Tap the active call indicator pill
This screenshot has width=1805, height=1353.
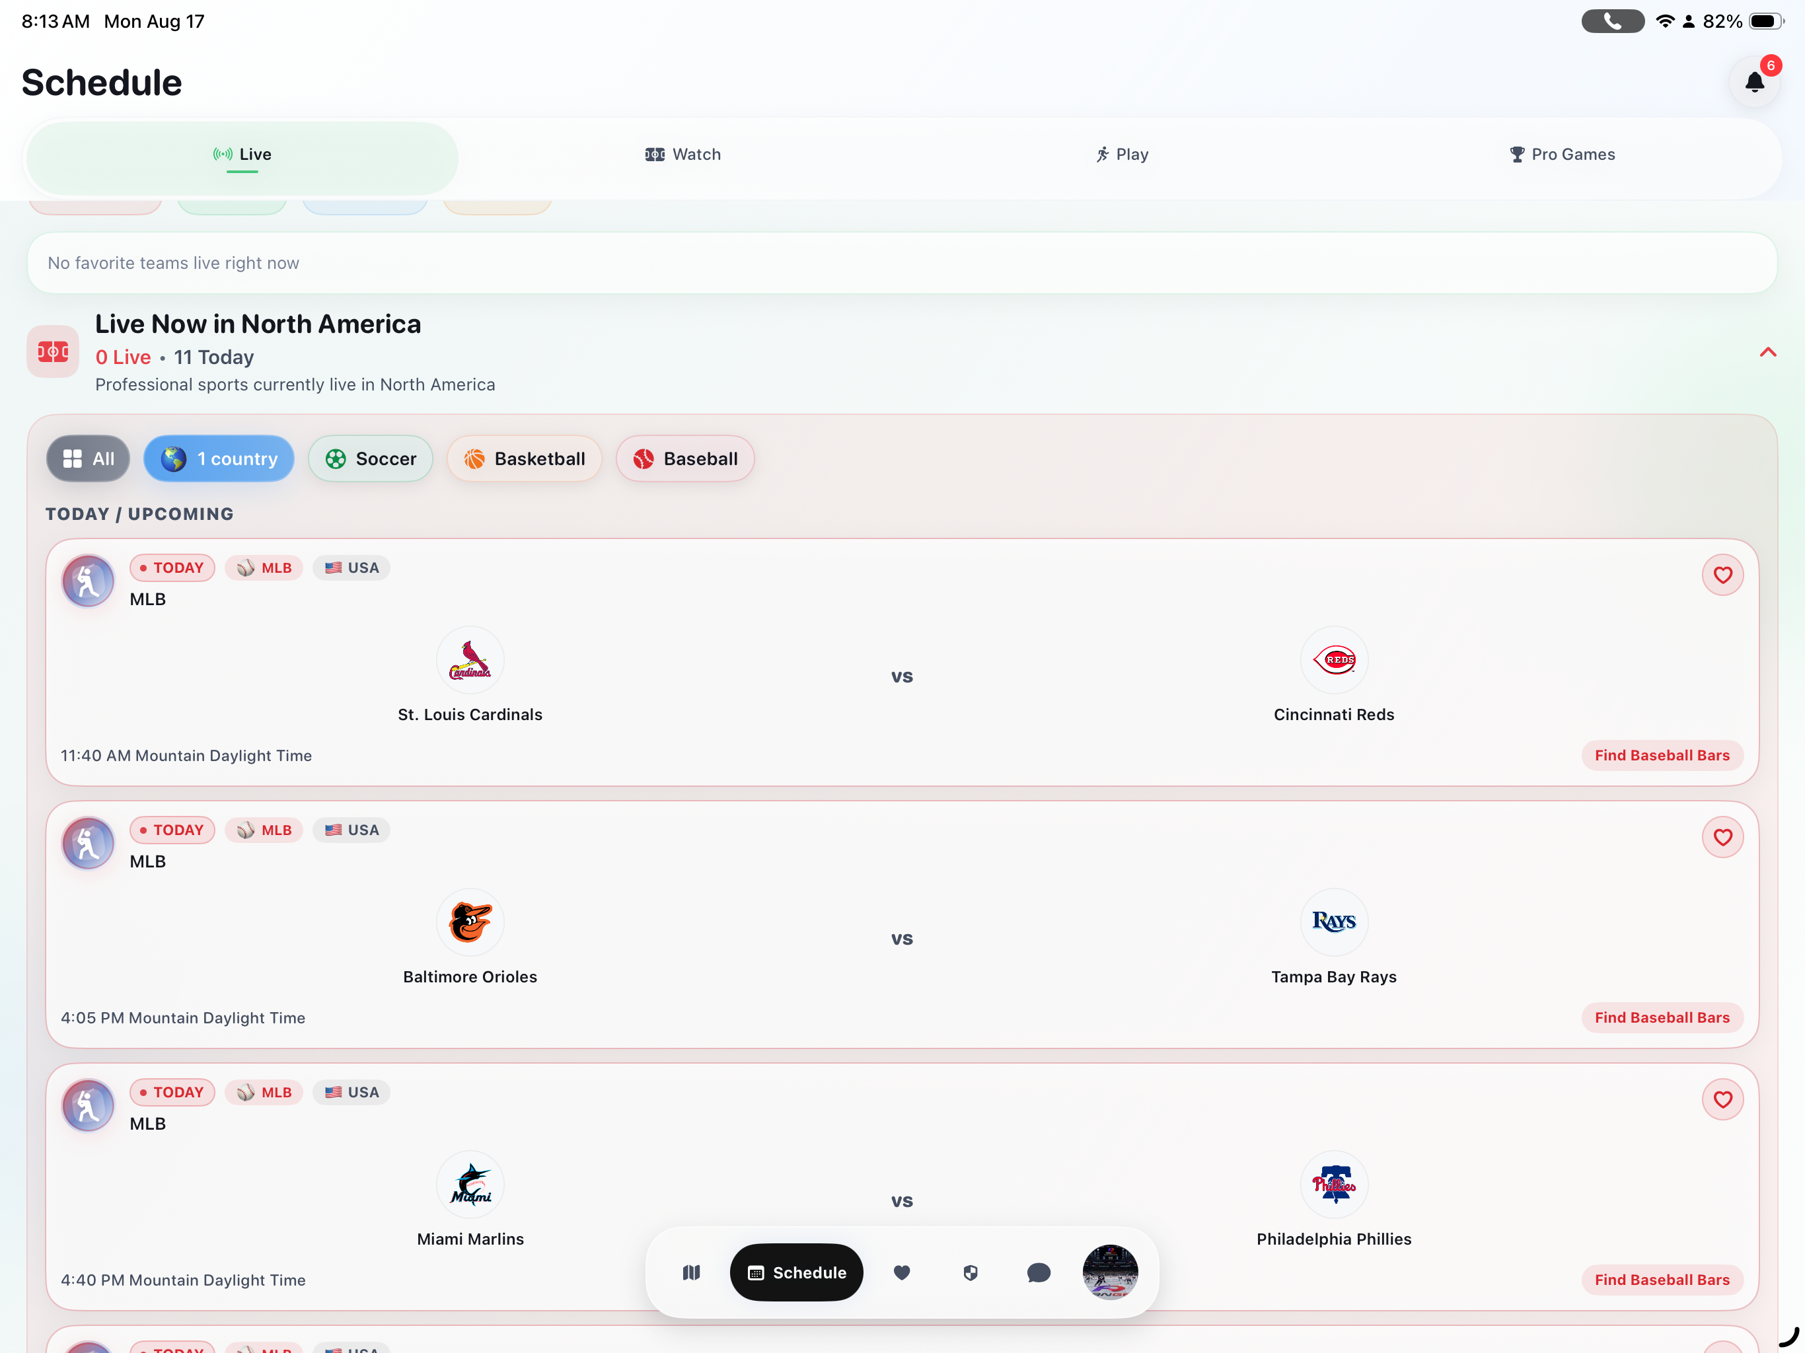click(x=1613, y=21)
